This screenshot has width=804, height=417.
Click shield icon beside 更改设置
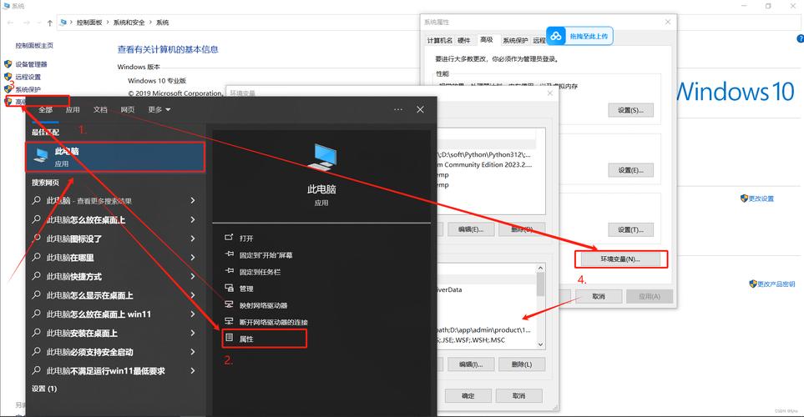(x=744, y=198)
